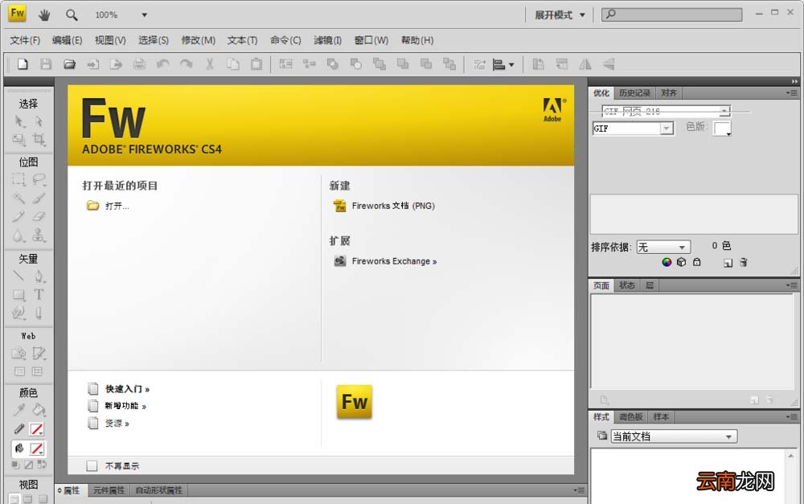Open the 文件(F) menu
The image size is (804, 504).
click(x=25, y=40)
